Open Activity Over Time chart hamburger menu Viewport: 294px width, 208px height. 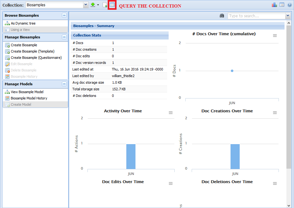(x=171, y=113)
